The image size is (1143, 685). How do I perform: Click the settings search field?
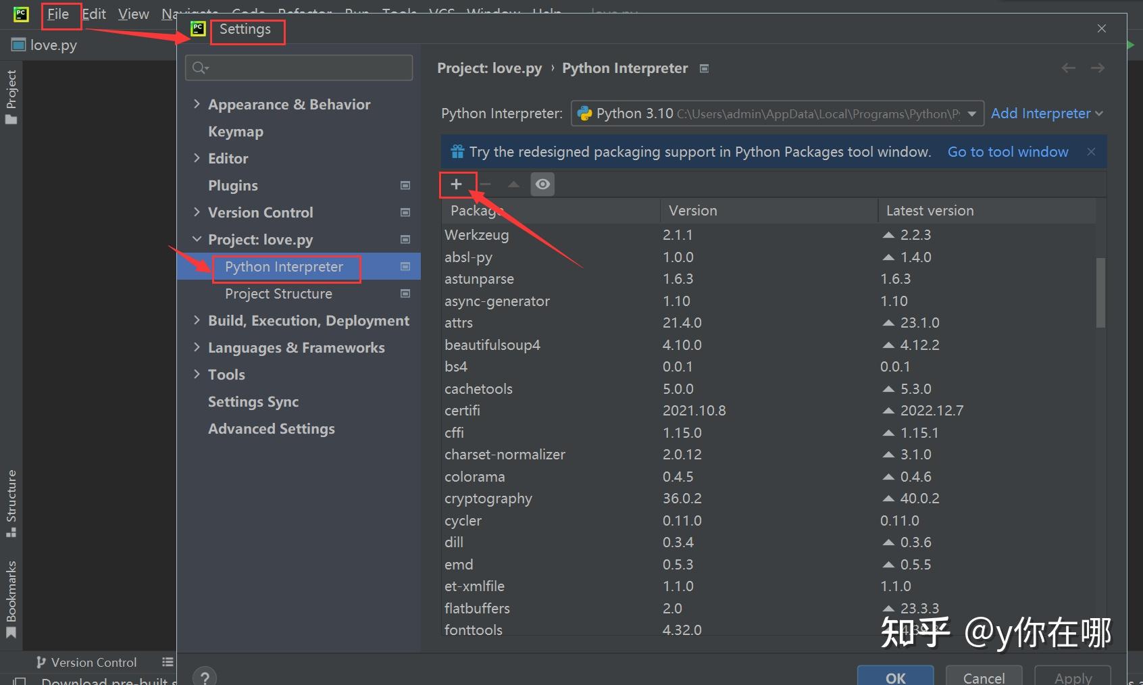click(299, 68)
